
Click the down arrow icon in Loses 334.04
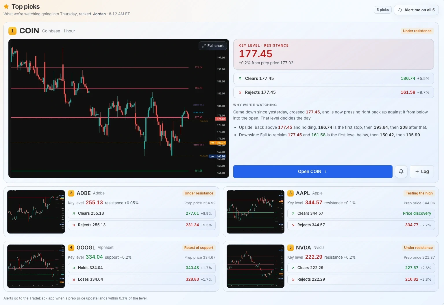pos(74,280)
